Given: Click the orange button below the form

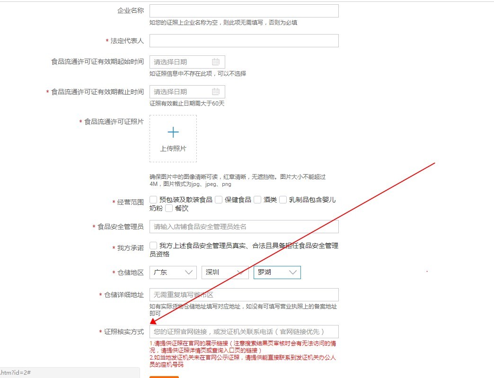Looking at the screenshot, I should (164, 377).
